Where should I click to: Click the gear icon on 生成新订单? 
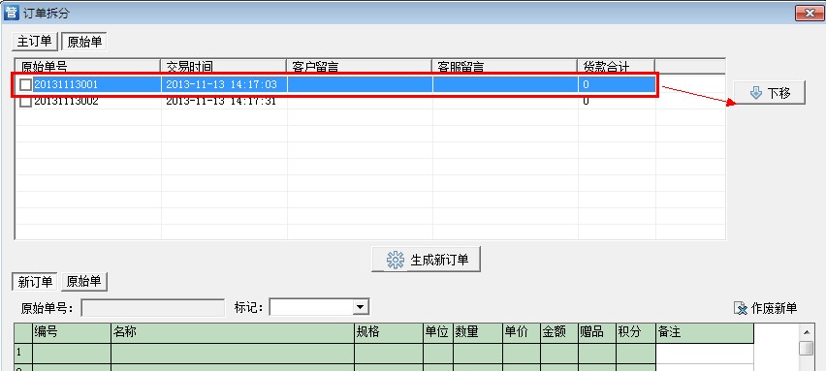[396, 260]
